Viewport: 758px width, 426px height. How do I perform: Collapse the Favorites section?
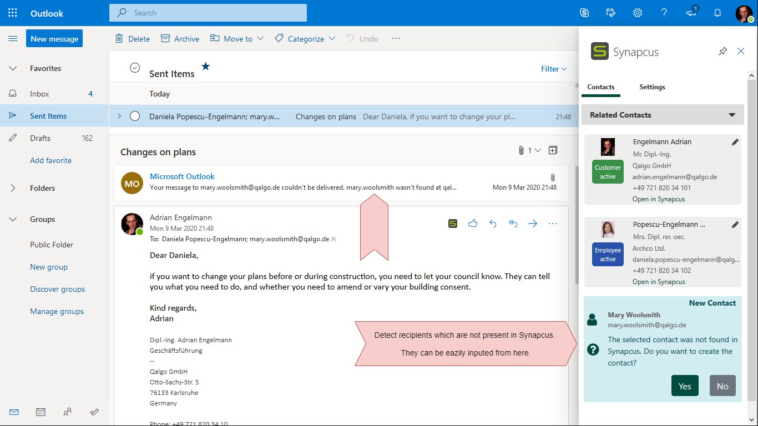pos(13,68)
